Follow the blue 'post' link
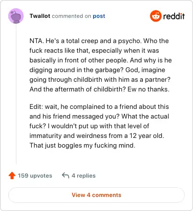This screenshot has width=193, height=211. click(x=99, y=16)
